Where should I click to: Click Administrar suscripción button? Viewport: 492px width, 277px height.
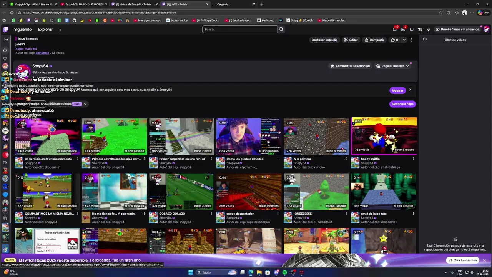(350, 66)
